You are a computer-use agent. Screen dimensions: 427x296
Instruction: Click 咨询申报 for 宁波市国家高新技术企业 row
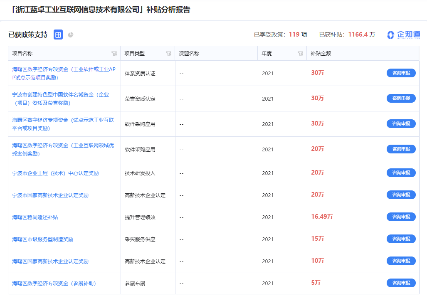[401, 195]
